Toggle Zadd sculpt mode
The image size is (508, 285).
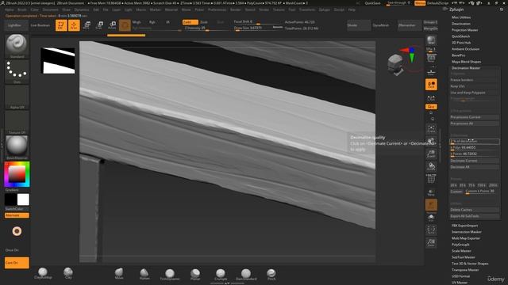pos(190,22)
